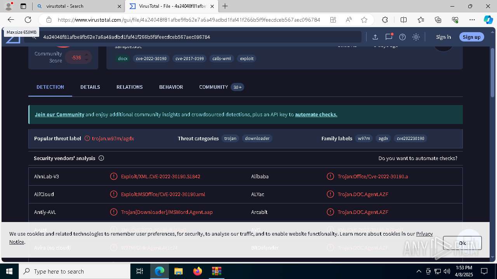Open the Windows Start menu
The height and width of the screenshot is (279, 497).
(9, 271)
